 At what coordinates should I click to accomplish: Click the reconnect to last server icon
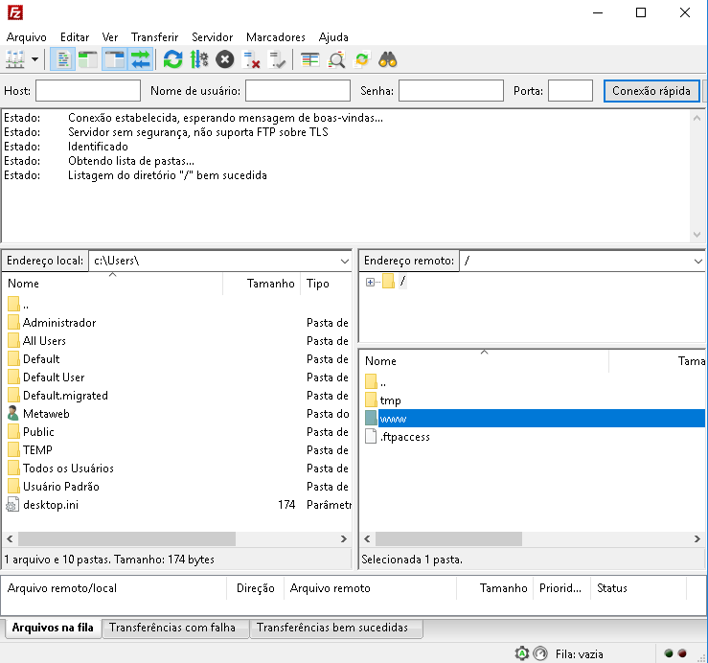pos(278,59)
